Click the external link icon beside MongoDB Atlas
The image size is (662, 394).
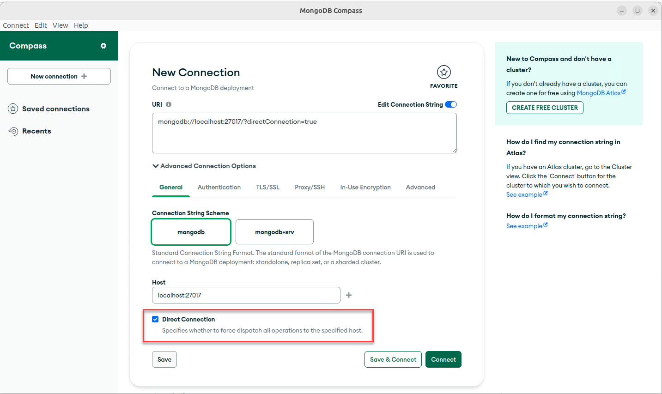(624, 92)
